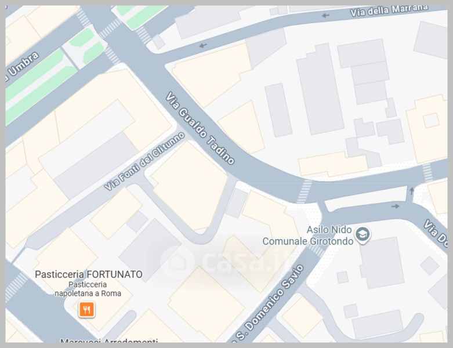
Task: Click the left one-way arrow on Via della Marrana
Action: [x=203, y=45]
